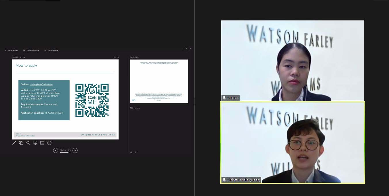Select Sirirat Rinsiri (Dear) video tile
This screenshot has height=196, width=389.
[x=293, y=142]
